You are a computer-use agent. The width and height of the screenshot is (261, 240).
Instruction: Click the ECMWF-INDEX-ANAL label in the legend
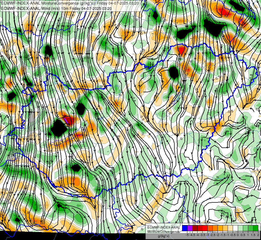coord(163,227)
